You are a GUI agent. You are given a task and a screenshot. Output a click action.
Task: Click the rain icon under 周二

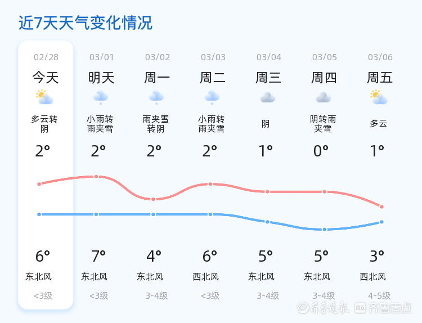point(212,97)
